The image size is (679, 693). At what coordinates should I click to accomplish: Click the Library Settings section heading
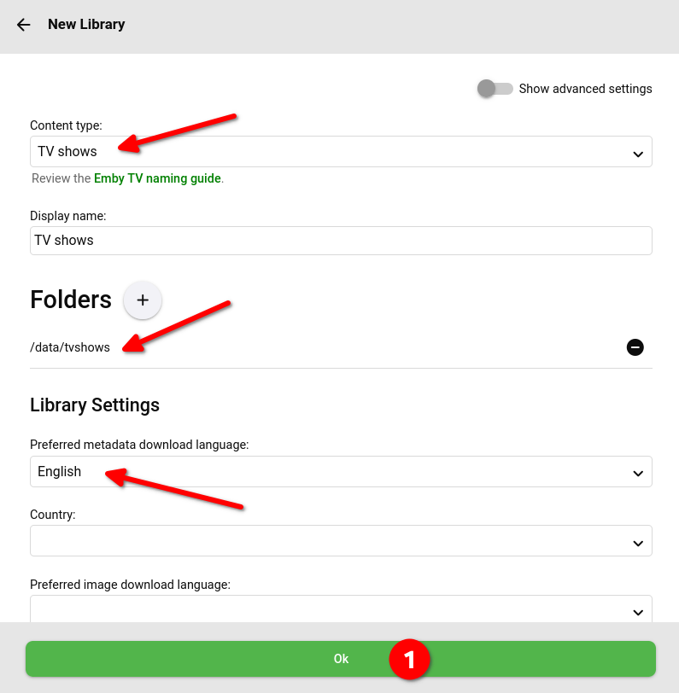coord(95,405)
